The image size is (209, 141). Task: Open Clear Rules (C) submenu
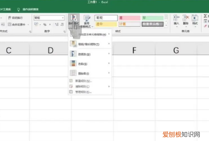(90, 86)
